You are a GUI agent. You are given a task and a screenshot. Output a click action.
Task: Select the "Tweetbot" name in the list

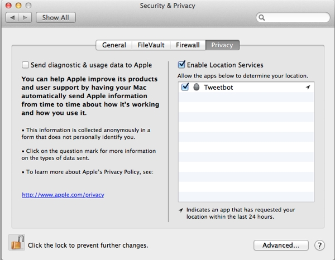218,87
